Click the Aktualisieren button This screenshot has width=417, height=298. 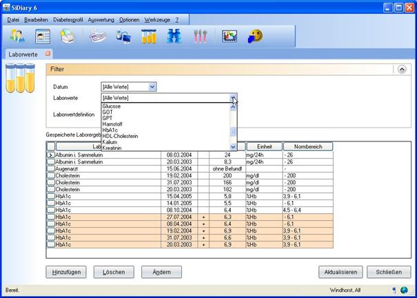click(x=340, y=272)
